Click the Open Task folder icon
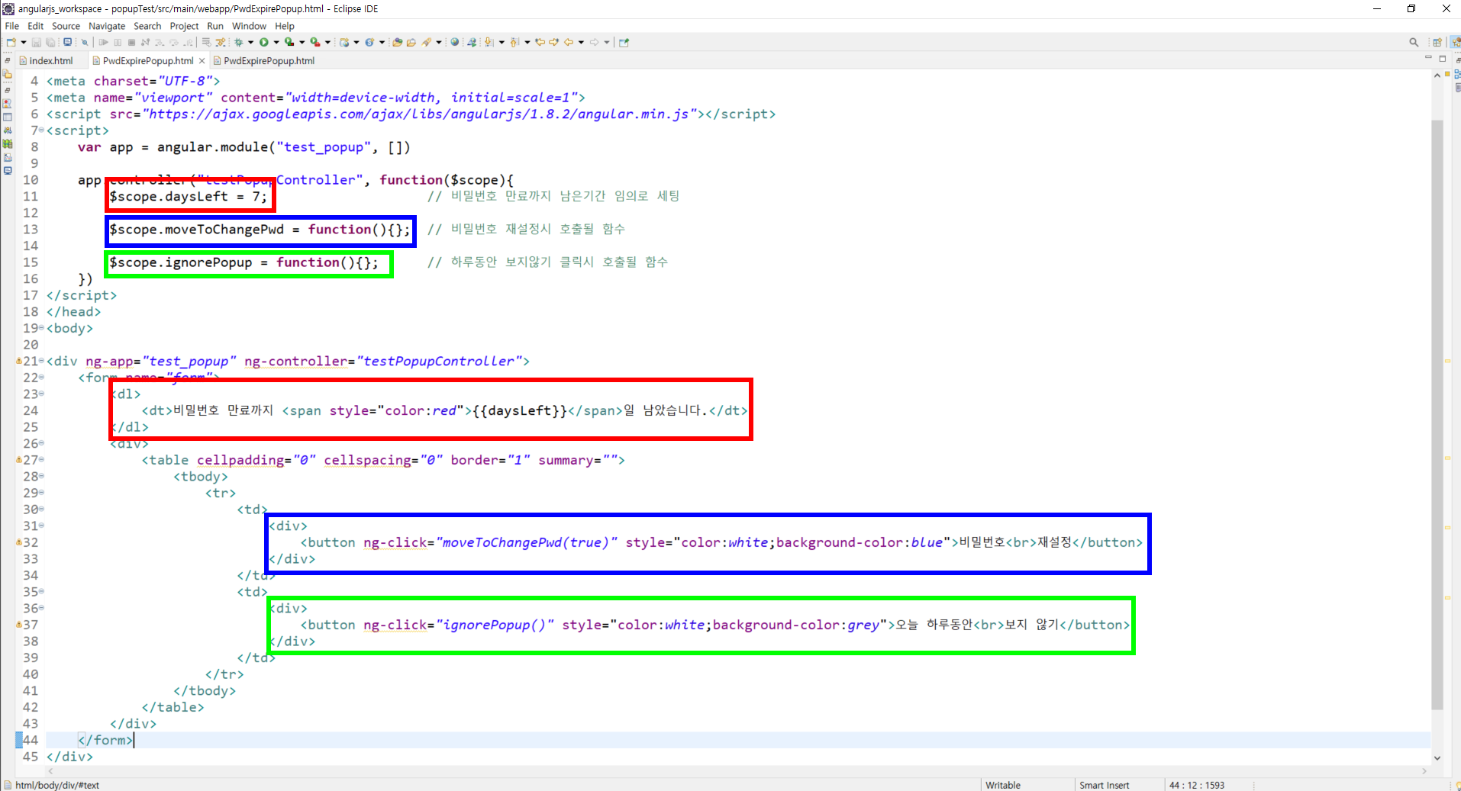 point(411,42)
